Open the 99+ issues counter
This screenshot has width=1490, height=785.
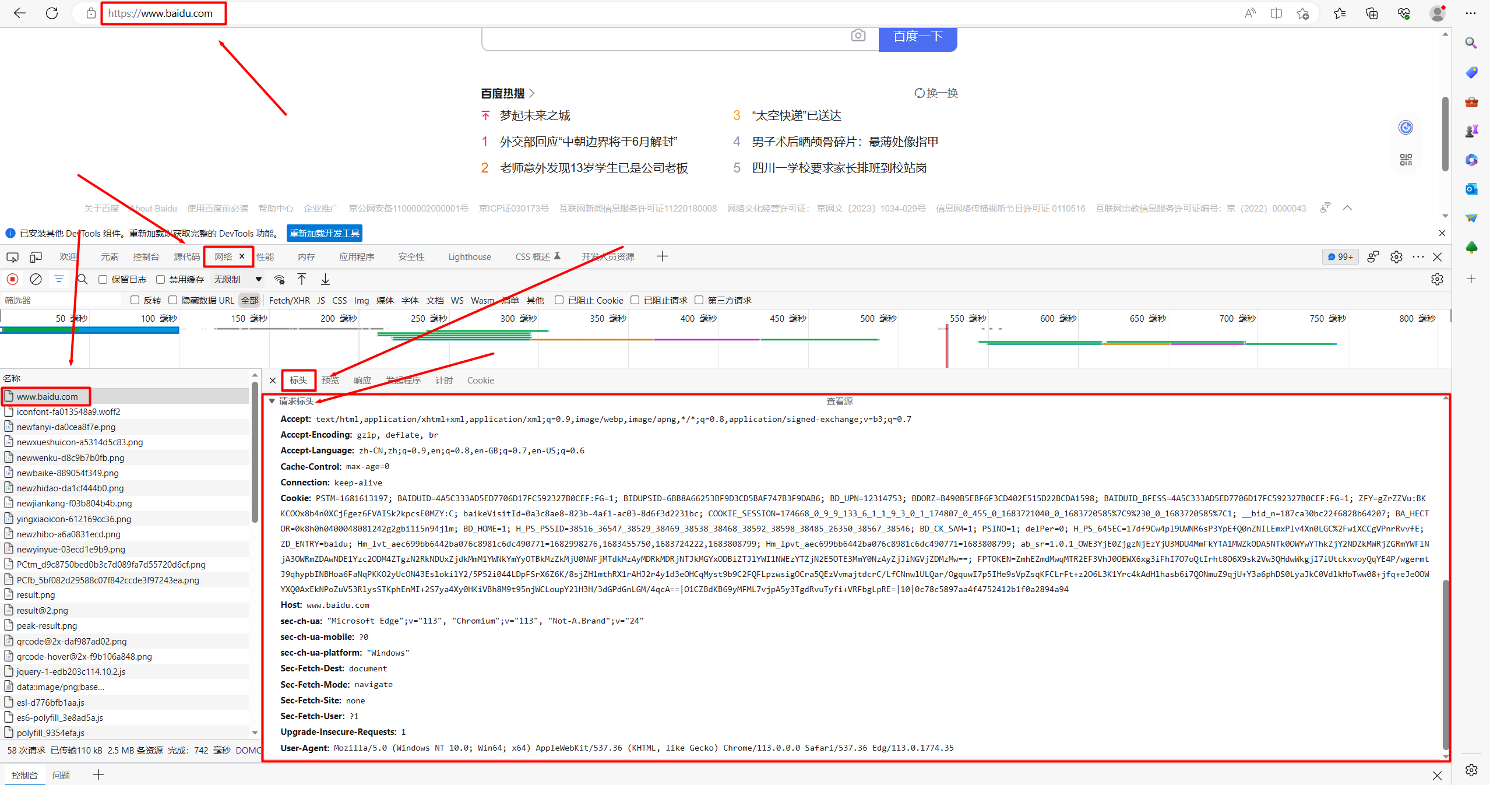1340,257
